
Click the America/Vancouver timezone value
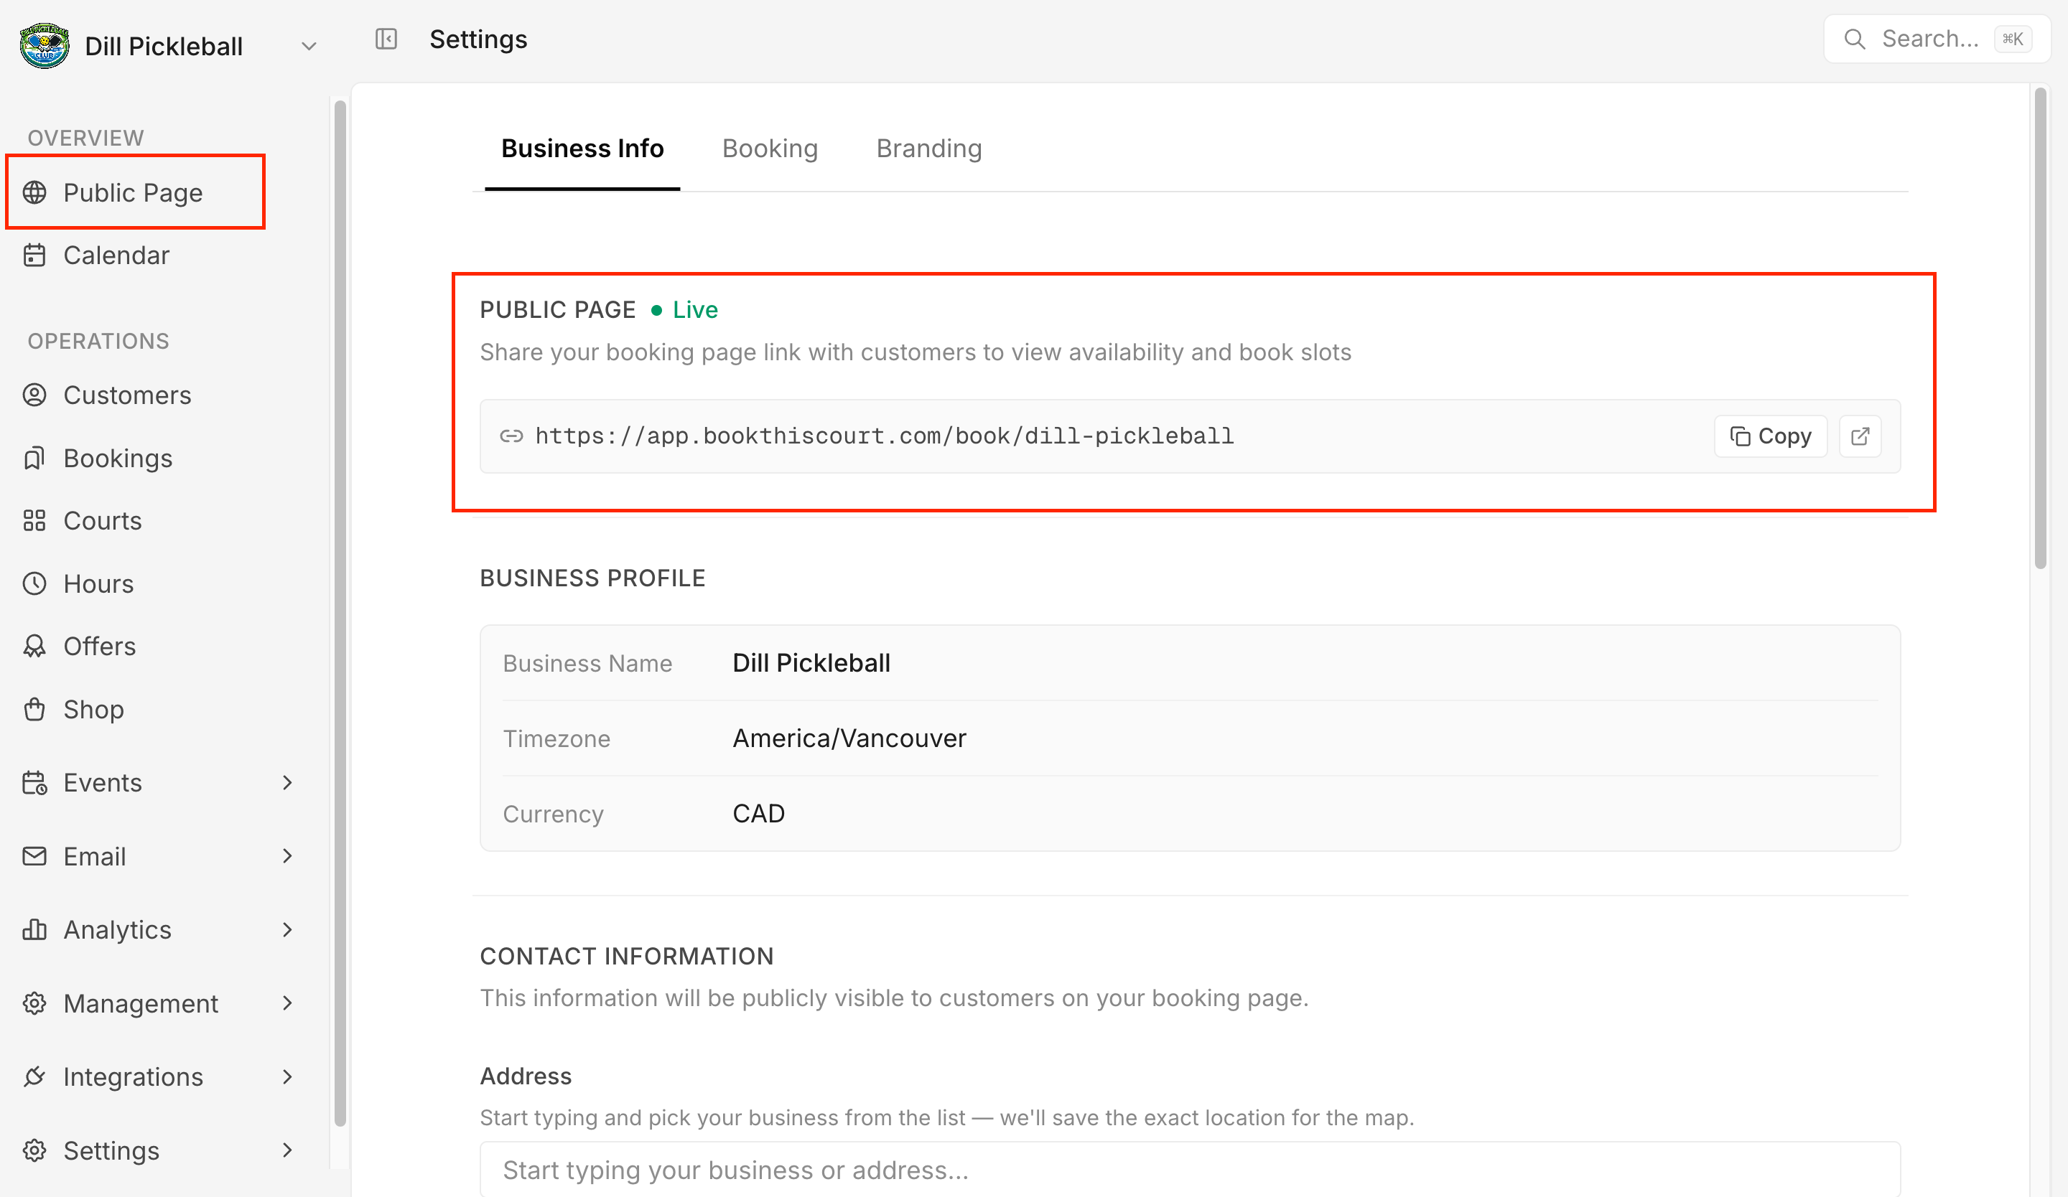coord(849,738)
